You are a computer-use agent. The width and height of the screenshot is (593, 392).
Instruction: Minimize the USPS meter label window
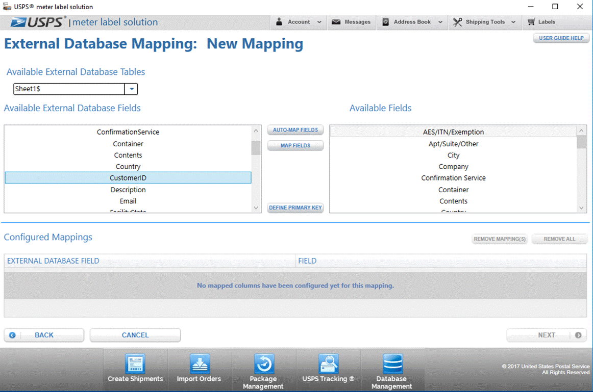click(531, 7)
